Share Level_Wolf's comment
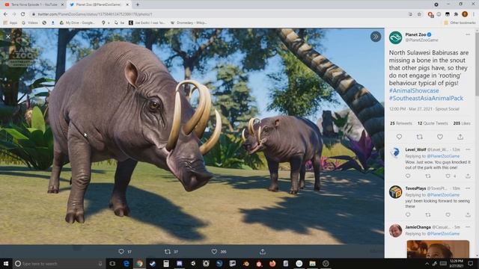479x269 pixels. pyautogui.click(x=468, y=176)
